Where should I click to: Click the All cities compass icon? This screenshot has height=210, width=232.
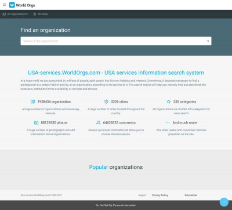click(35, 14)
